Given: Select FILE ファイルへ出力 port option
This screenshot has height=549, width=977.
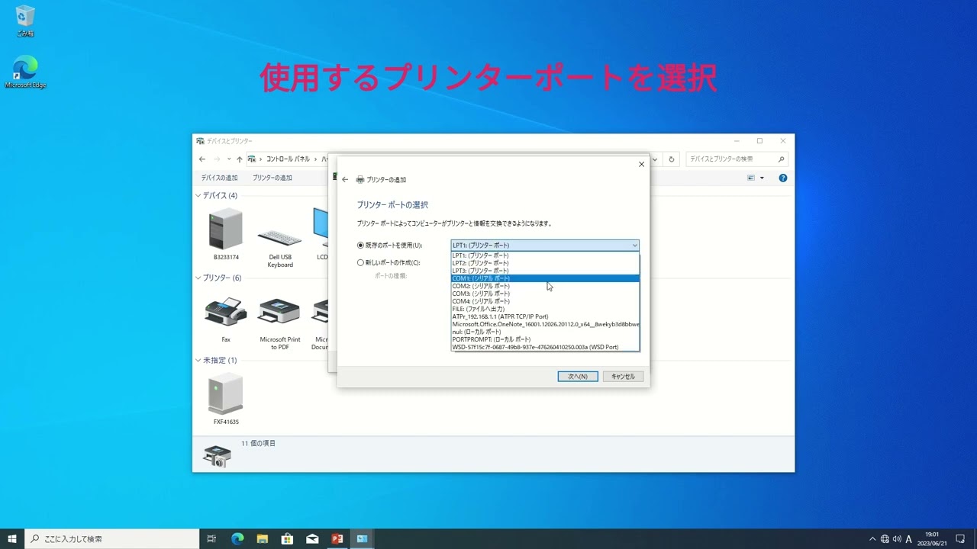Looking at the screenshot, I should click(481, 308).
